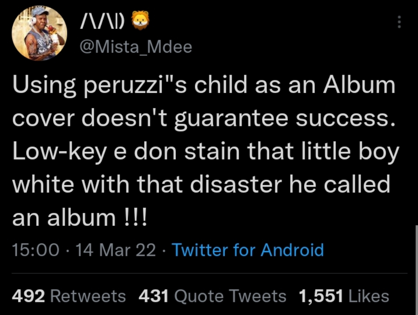View the 431 Quote Tweets list
This screenshot has height=315, width=418.
pos(212,296)
